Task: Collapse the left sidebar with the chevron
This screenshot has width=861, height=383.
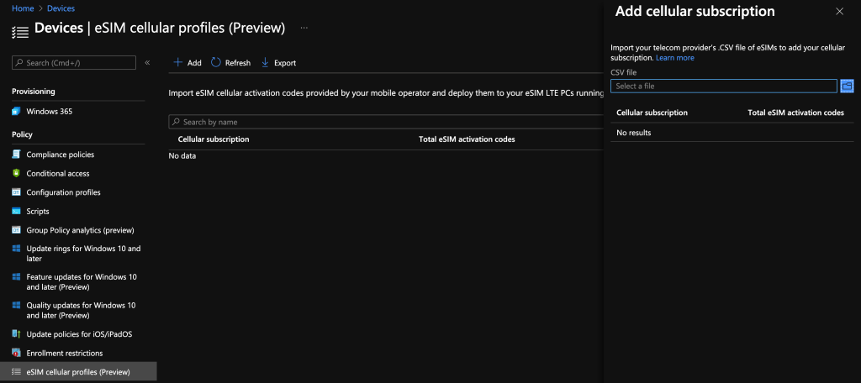Action: [x=147, y=63]
